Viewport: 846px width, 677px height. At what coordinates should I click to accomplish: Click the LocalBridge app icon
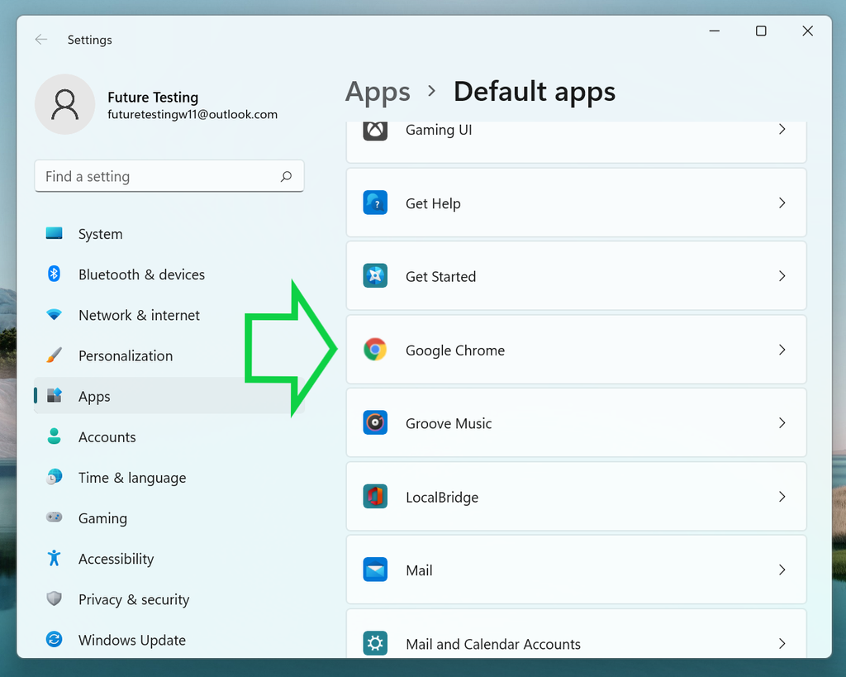[x=376, y=497]
